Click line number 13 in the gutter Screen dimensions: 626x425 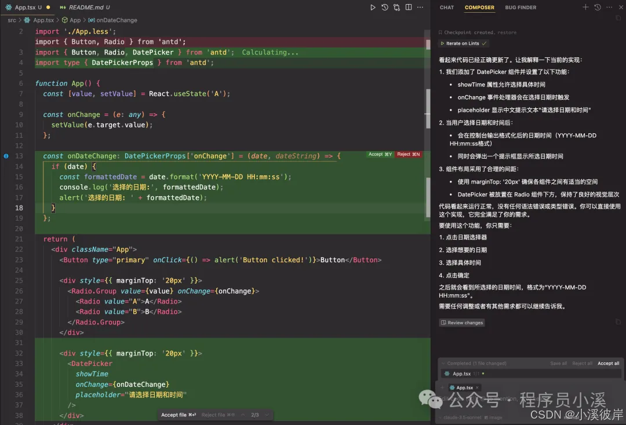click(x=19, y=156)
